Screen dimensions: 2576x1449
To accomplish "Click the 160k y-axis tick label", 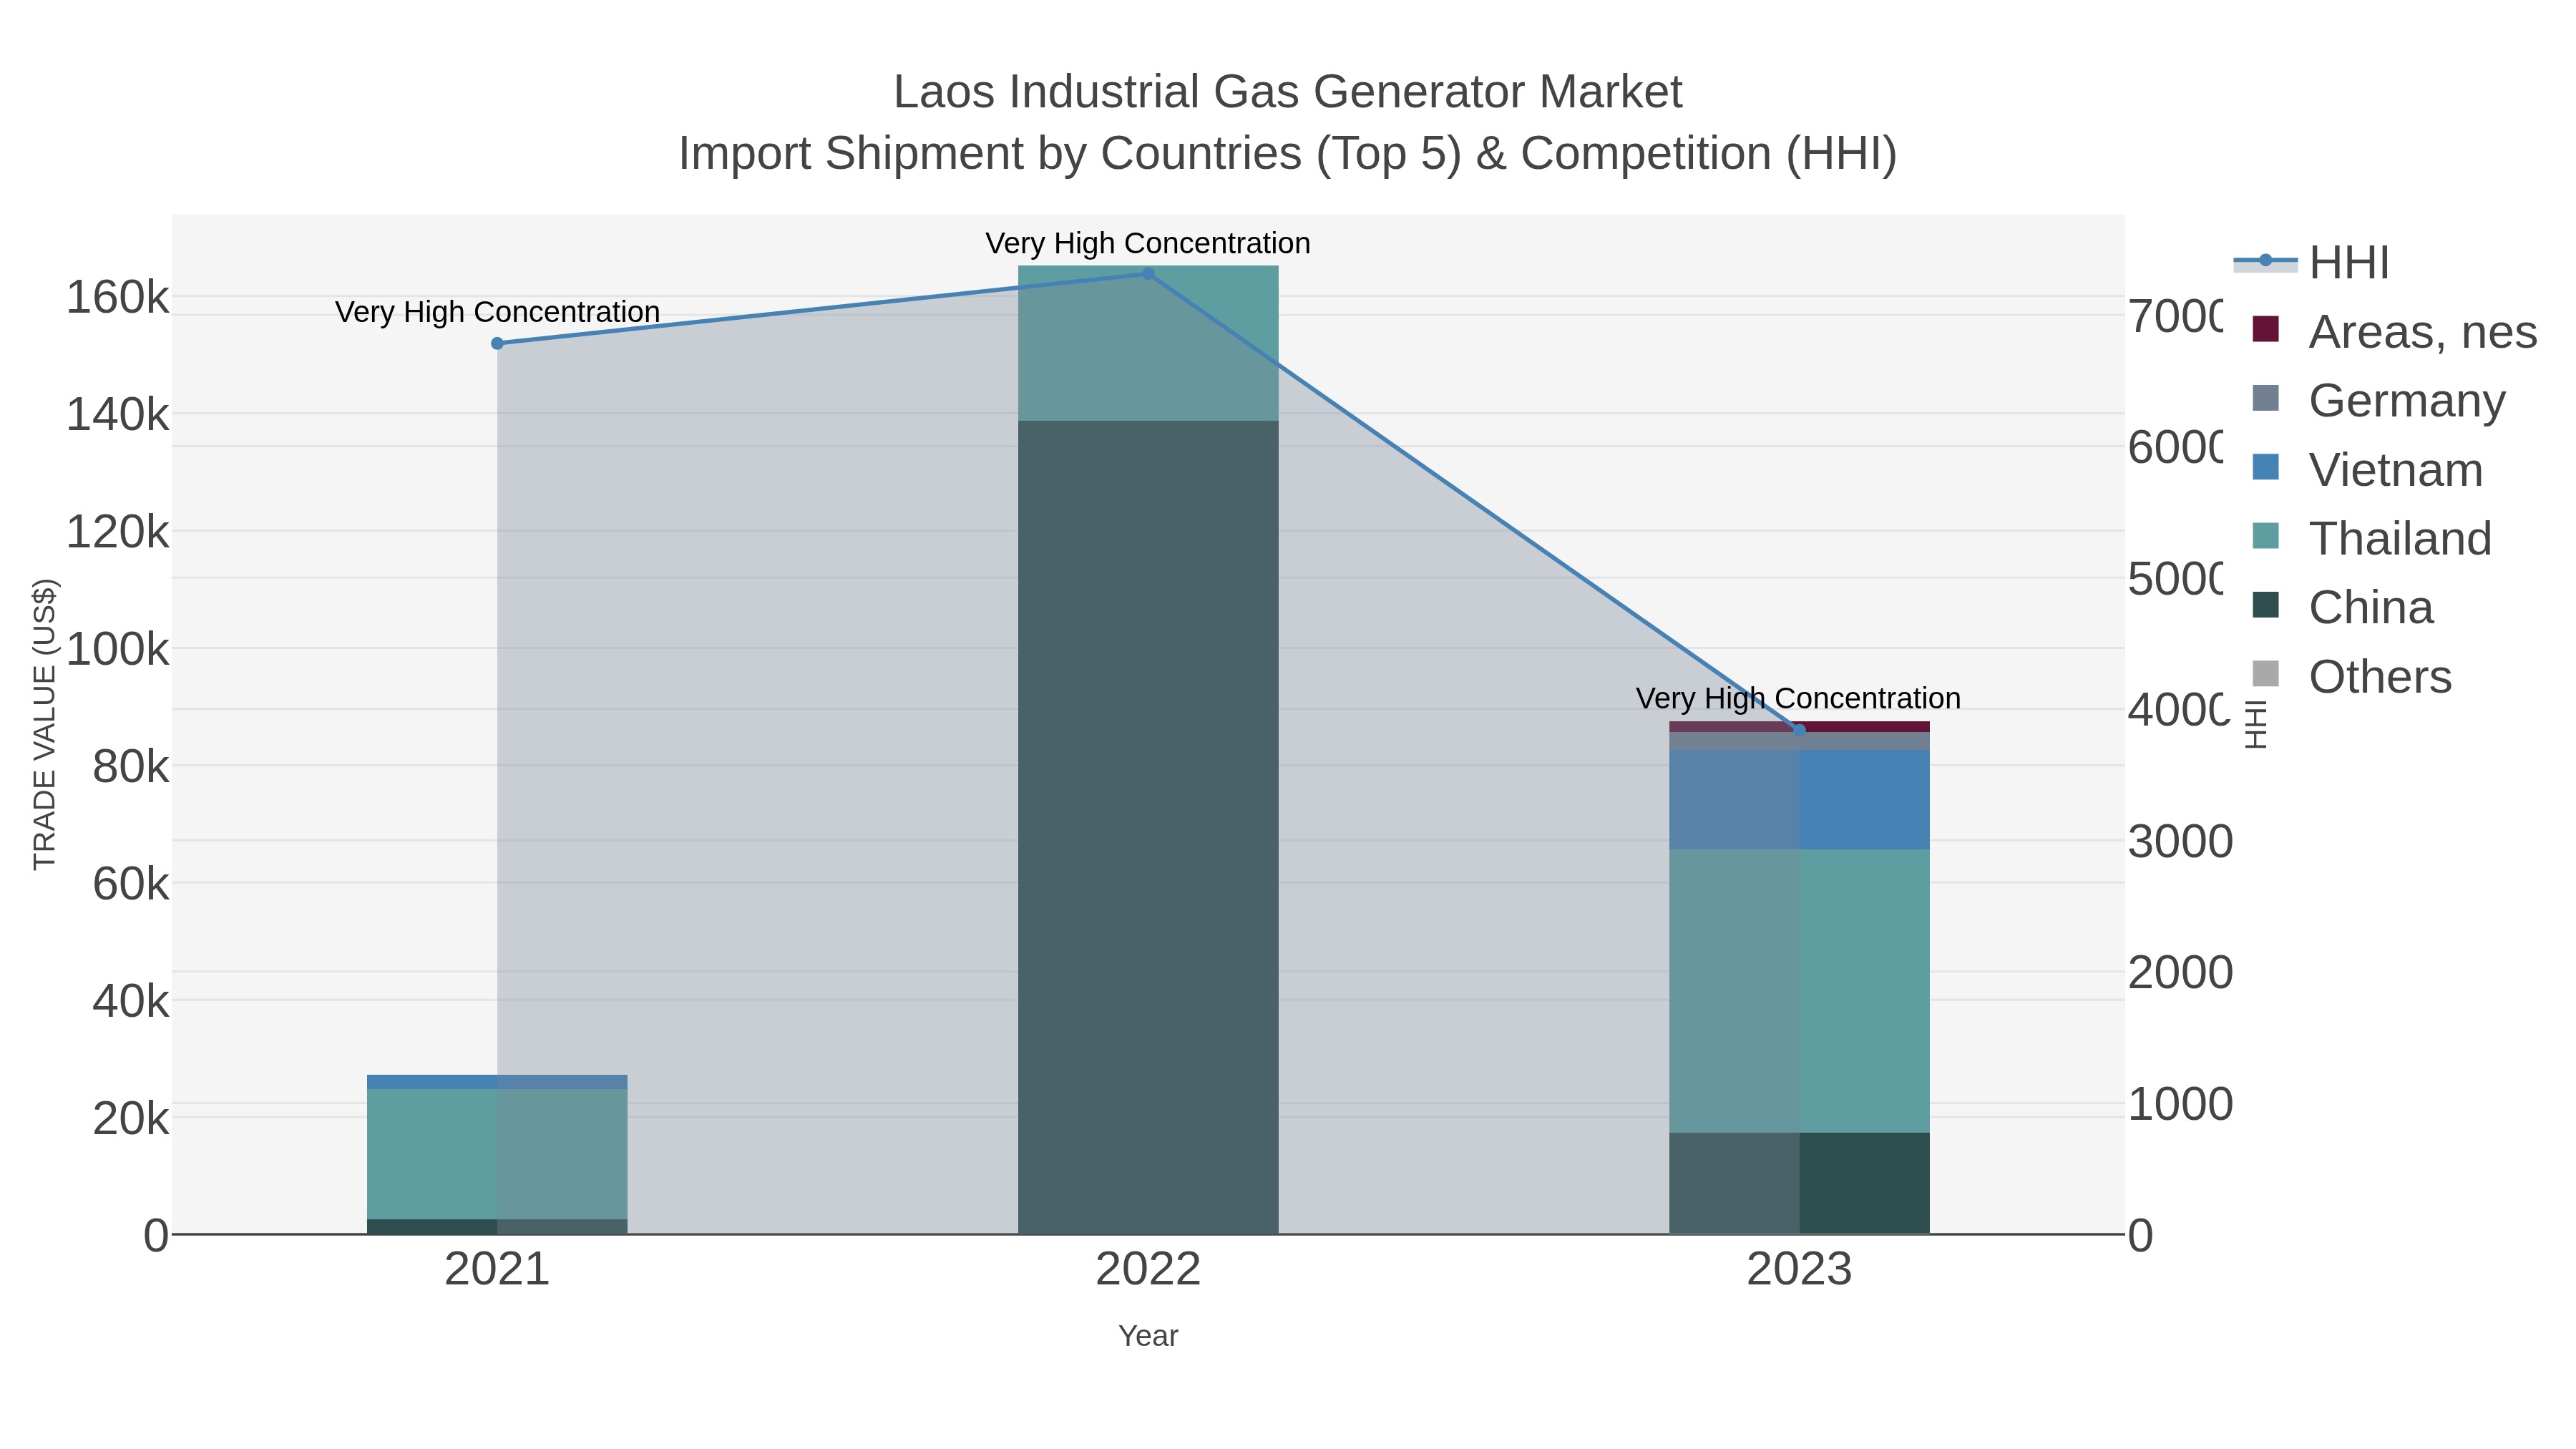I will (x=117, y=297).
